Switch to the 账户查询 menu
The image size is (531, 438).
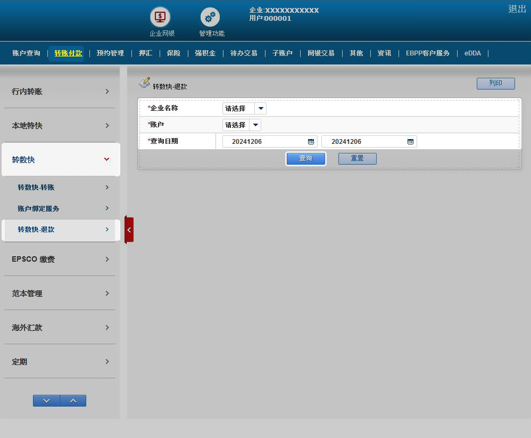[26, 53]
